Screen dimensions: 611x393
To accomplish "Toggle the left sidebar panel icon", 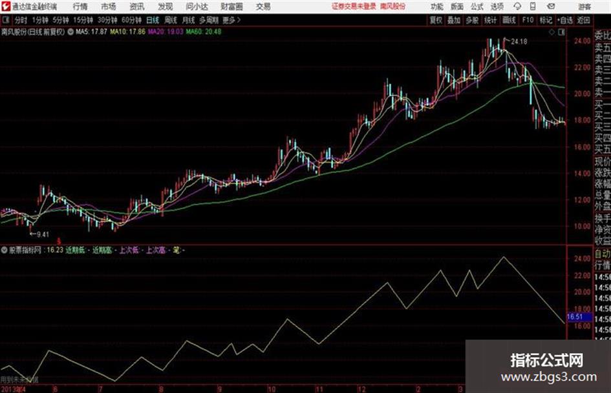I will pos(5,20).
